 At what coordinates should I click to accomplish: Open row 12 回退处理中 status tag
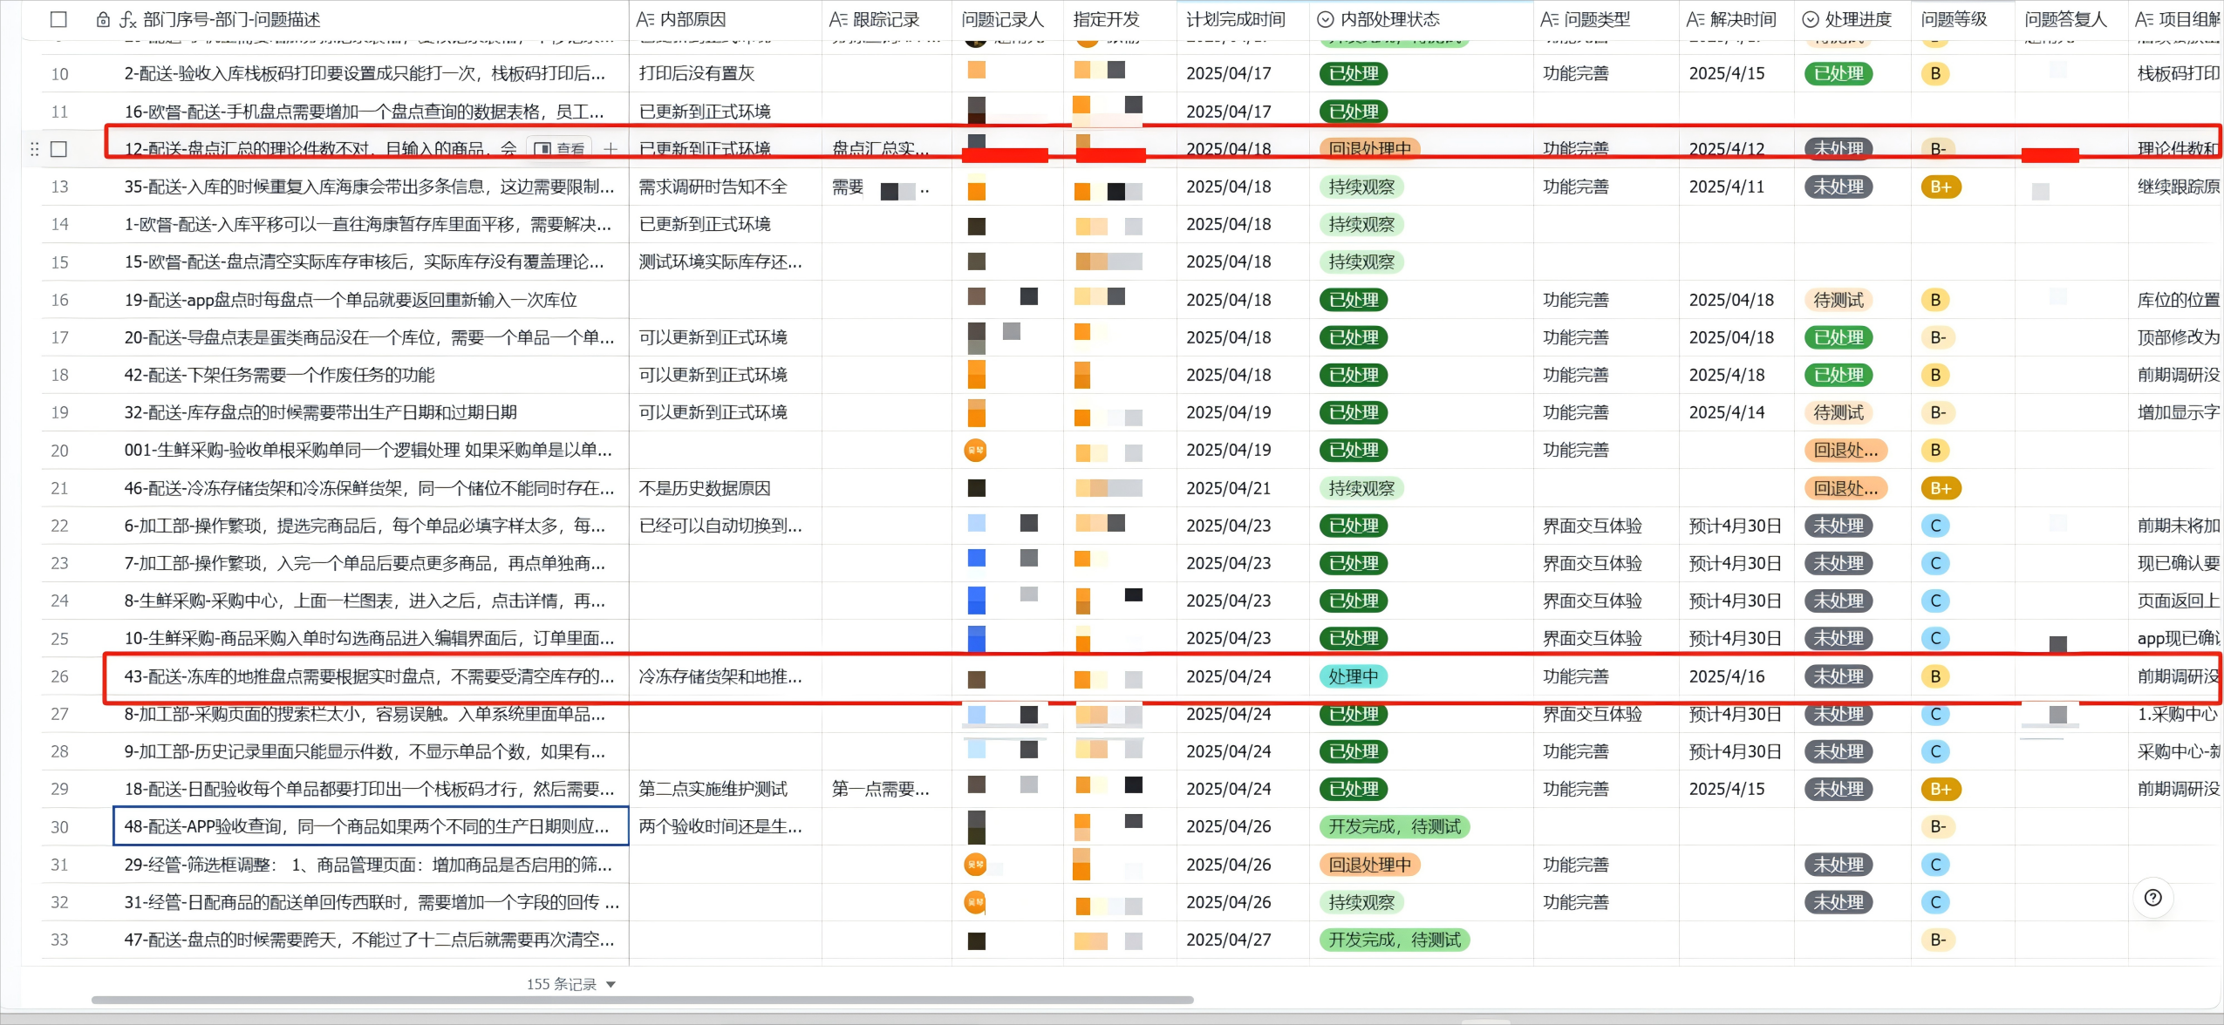click(1369, 149)
